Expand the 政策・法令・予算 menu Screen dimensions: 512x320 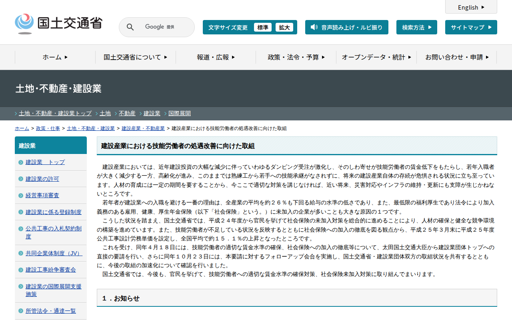[x=296, y=57]
